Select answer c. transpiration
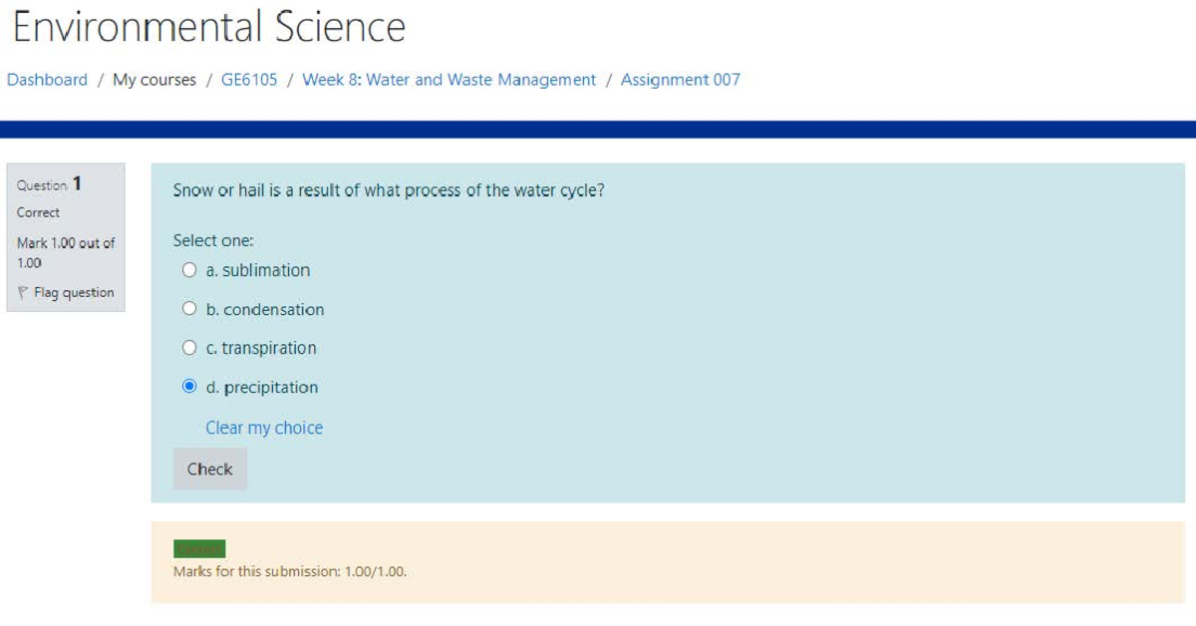 coord(189,348)
